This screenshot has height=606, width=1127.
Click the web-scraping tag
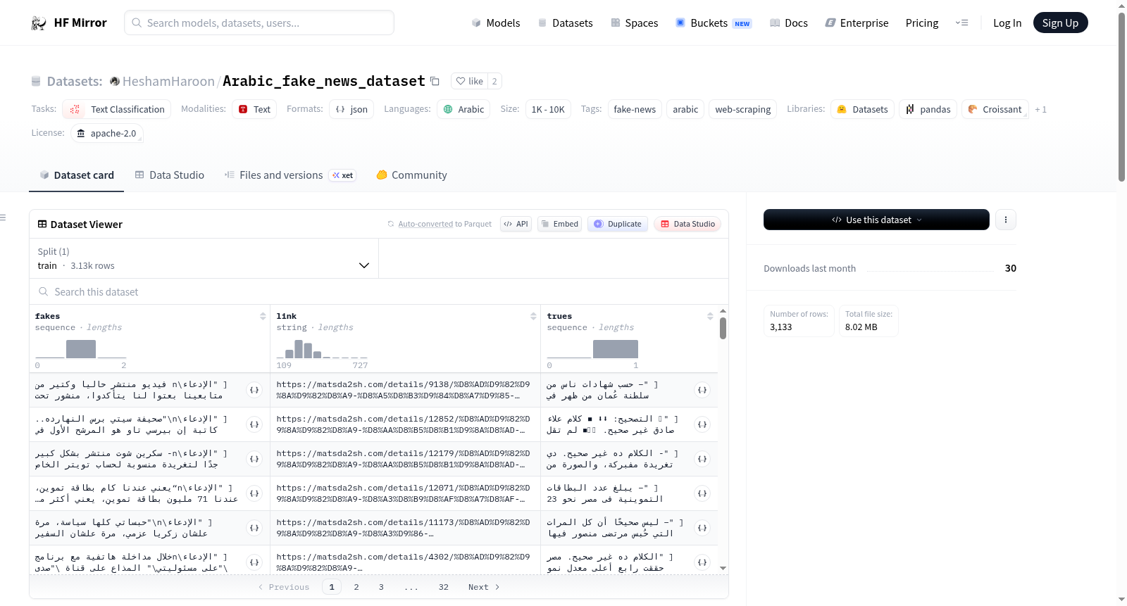click(742, 109)
